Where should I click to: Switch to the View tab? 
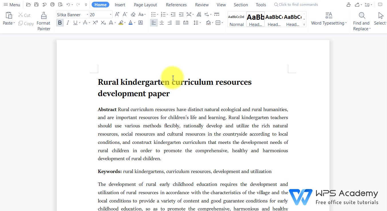(221, 5)
